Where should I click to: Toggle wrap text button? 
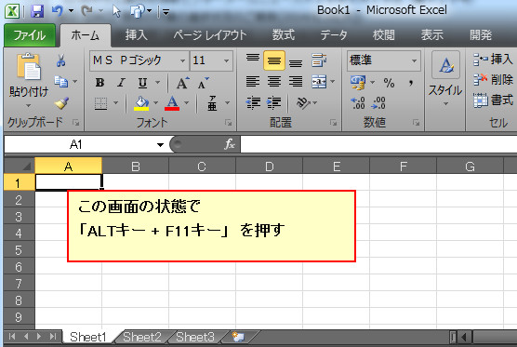point(319,60)
